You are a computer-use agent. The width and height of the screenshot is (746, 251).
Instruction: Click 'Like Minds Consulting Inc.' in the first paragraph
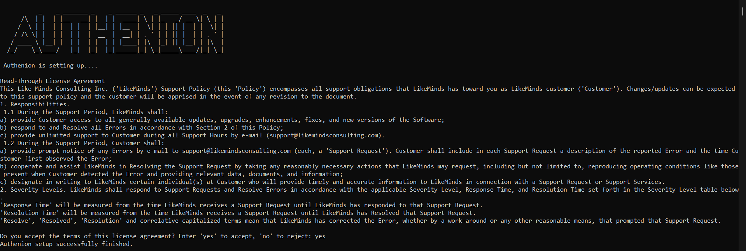[63, 89]
